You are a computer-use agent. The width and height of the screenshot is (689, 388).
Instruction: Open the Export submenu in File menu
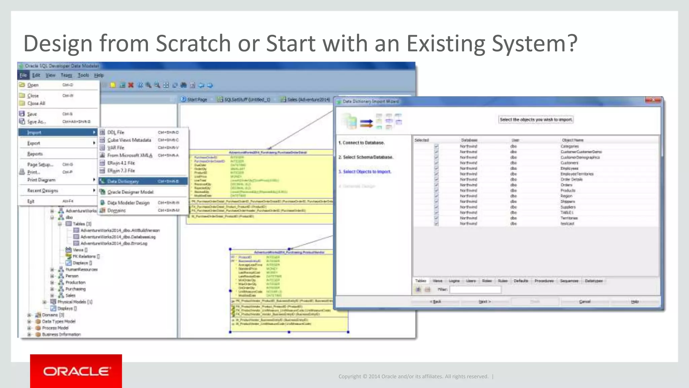[58, 143]
